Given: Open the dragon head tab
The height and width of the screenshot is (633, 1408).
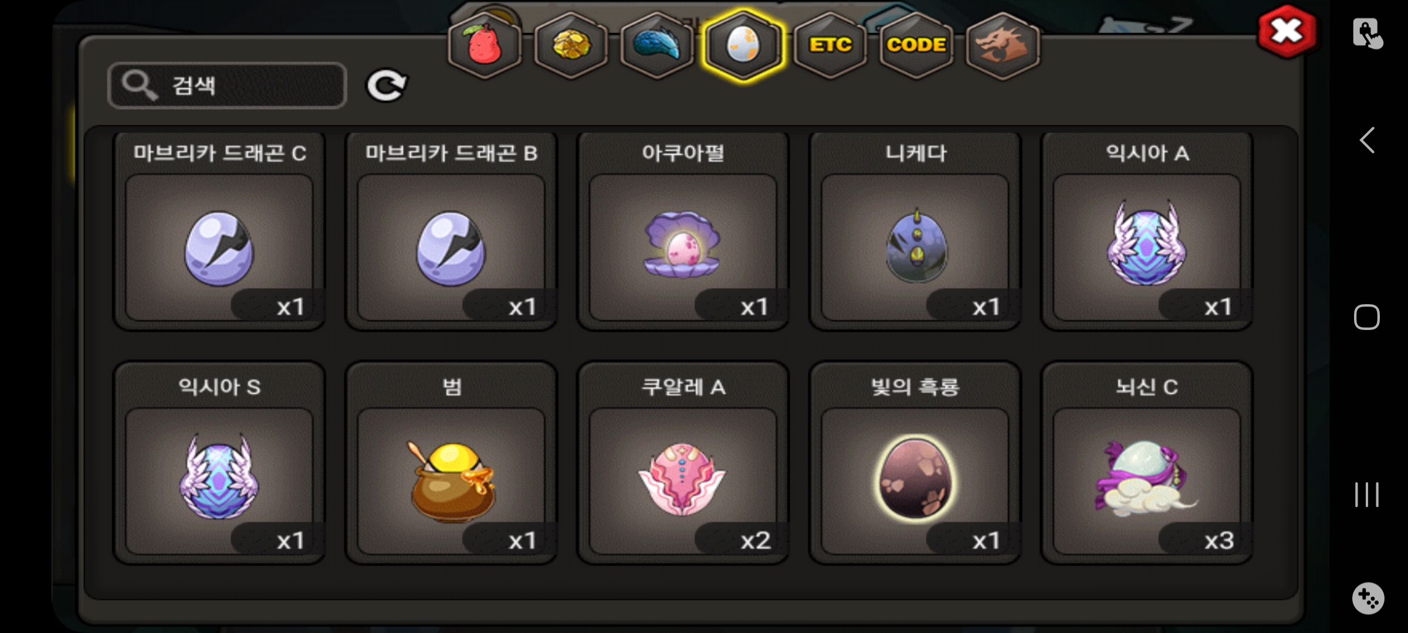Looking at the screenshot, I should pos(1003,45).
